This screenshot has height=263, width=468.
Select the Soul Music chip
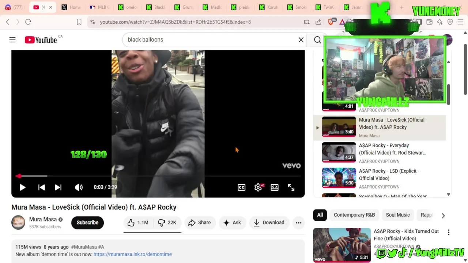point(398,215)
